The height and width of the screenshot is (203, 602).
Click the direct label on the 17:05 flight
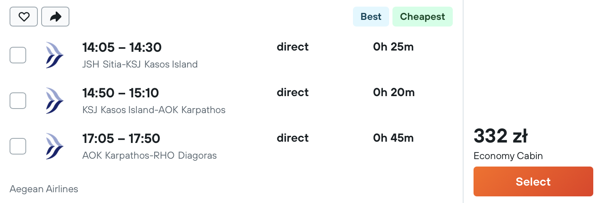coord(293,138)
